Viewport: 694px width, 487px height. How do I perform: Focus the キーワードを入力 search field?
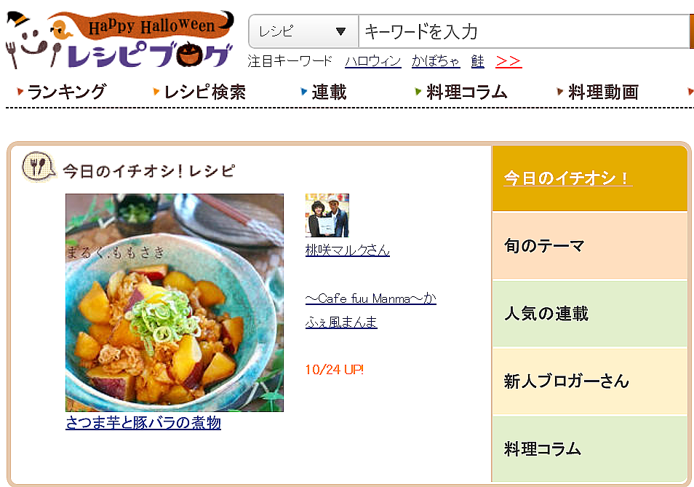click(525, 31)
